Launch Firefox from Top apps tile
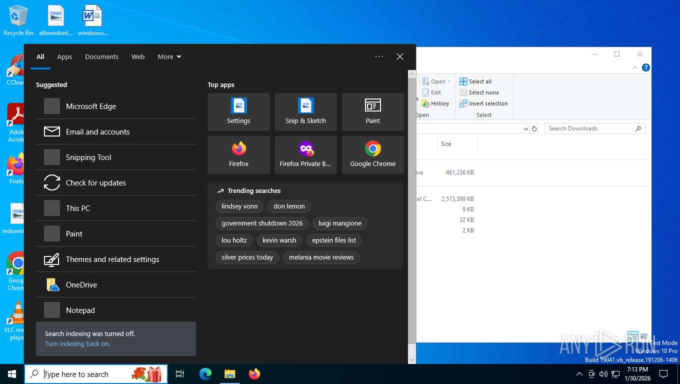680x384 pixels. [x=238, y=155]
